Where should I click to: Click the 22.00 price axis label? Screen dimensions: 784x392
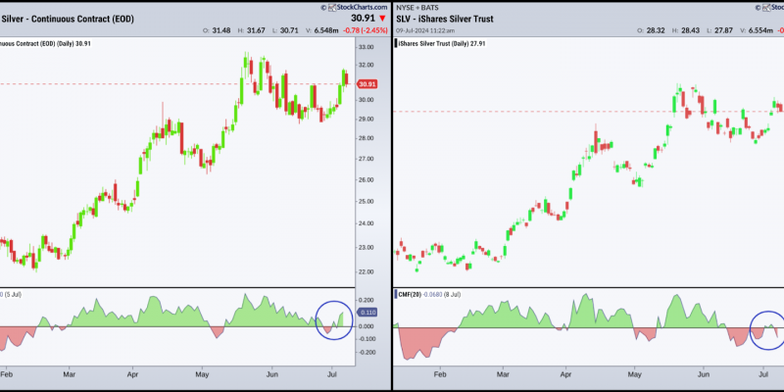point(367,272)
